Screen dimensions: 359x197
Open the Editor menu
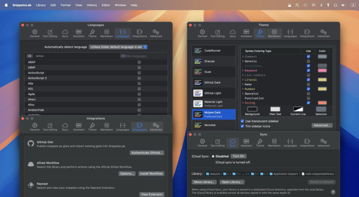pyautogui.click(x=106, y=5)
